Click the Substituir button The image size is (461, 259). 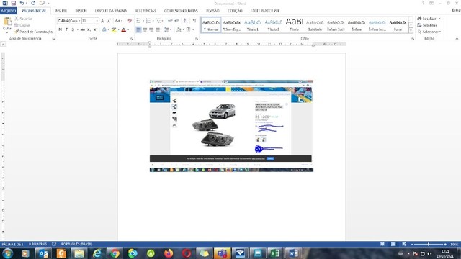click(427, 25)
